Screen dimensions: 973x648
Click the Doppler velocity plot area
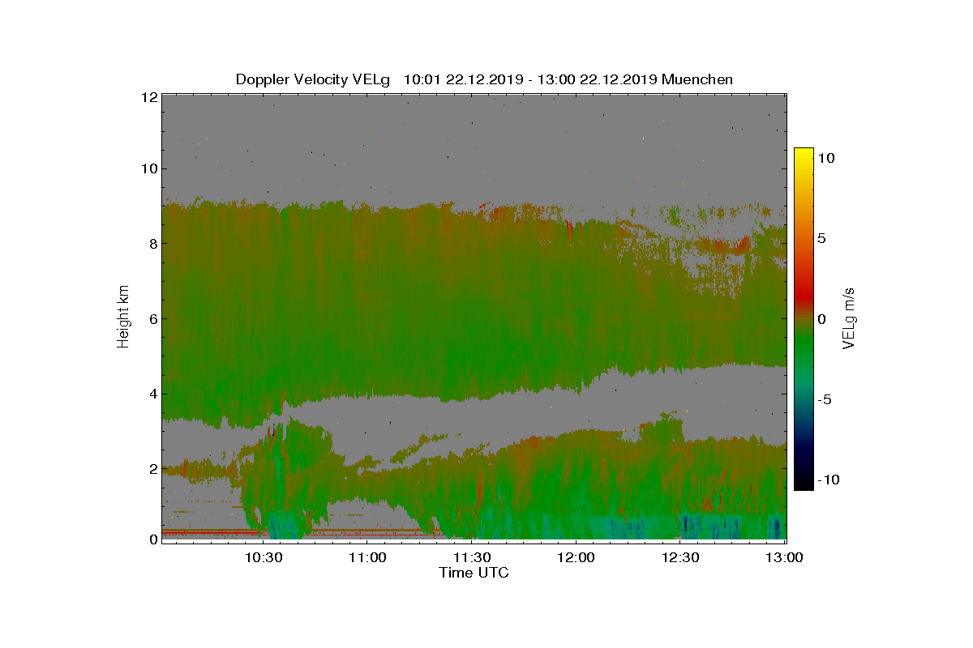[x=474, y=318]
